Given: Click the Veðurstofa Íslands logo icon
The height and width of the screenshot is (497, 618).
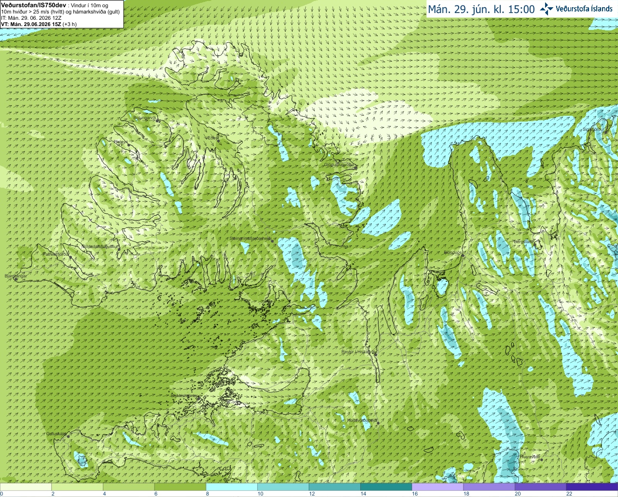Looking at the screenshot, I should pyautogui.click(x=547, y=9).
